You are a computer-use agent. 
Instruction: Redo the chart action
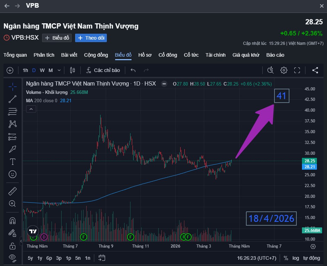(x=146, y=71)
